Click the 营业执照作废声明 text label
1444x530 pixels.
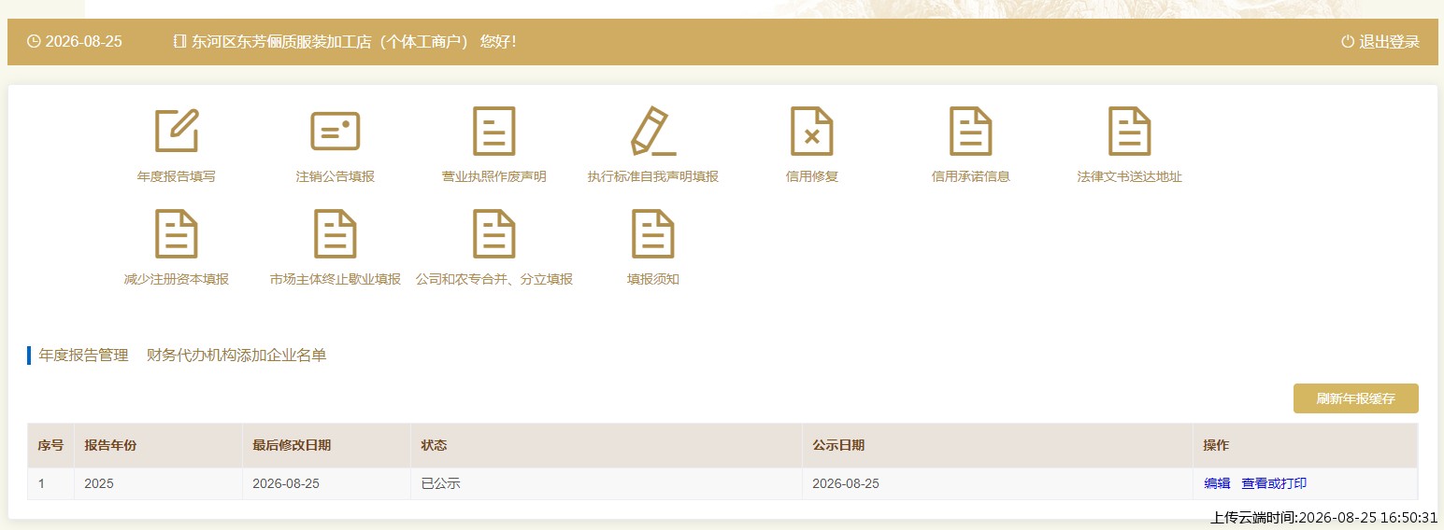tap(494, 176)
